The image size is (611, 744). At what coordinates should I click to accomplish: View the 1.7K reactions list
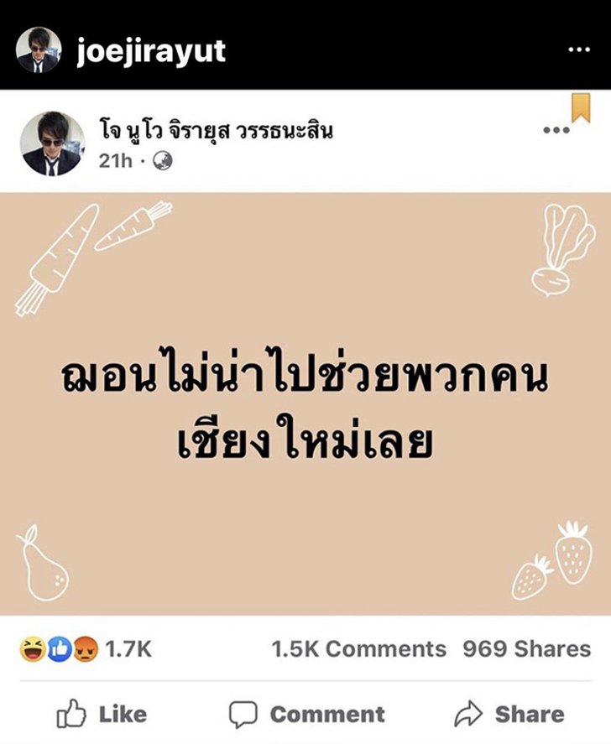tap(128, 649)
